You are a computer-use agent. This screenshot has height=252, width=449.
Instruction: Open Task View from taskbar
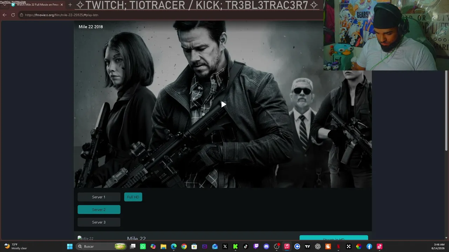point(133,246)
